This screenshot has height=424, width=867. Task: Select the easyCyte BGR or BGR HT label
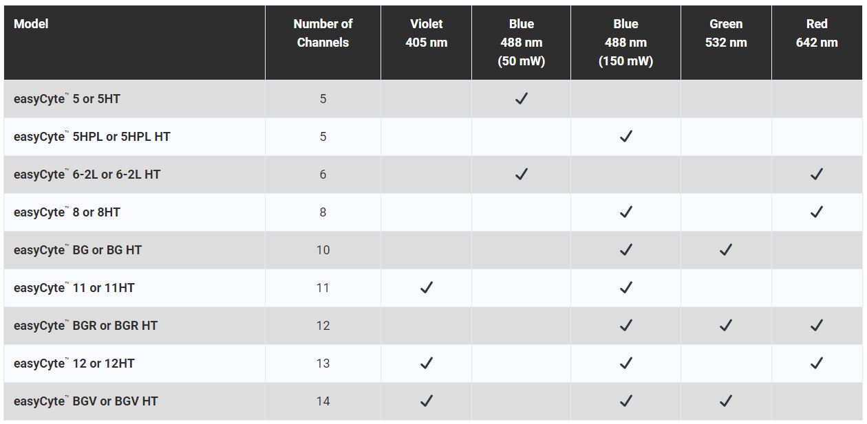click(85, 326)
